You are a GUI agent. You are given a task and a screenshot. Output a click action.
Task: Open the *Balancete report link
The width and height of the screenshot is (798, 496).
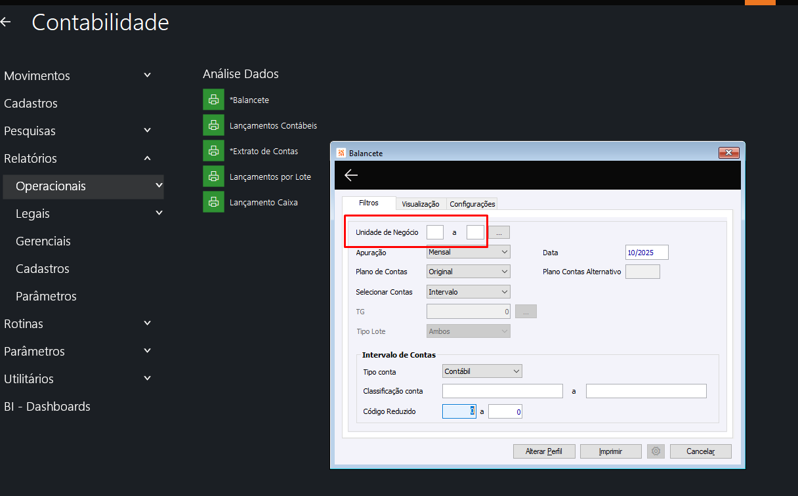249,100
